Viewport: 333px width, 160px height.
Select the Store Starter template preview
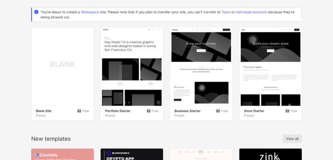[270, 66]
